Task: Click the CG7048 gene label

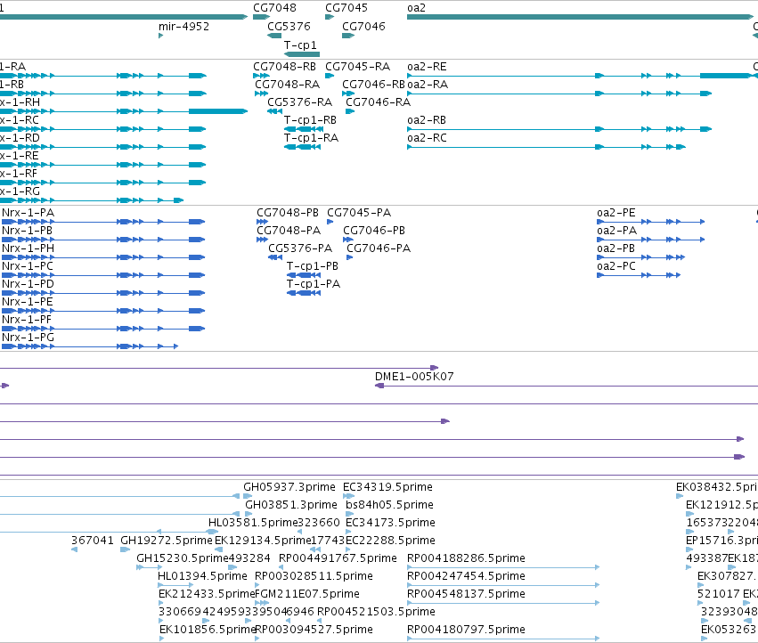Action: (x=274, y=8)
